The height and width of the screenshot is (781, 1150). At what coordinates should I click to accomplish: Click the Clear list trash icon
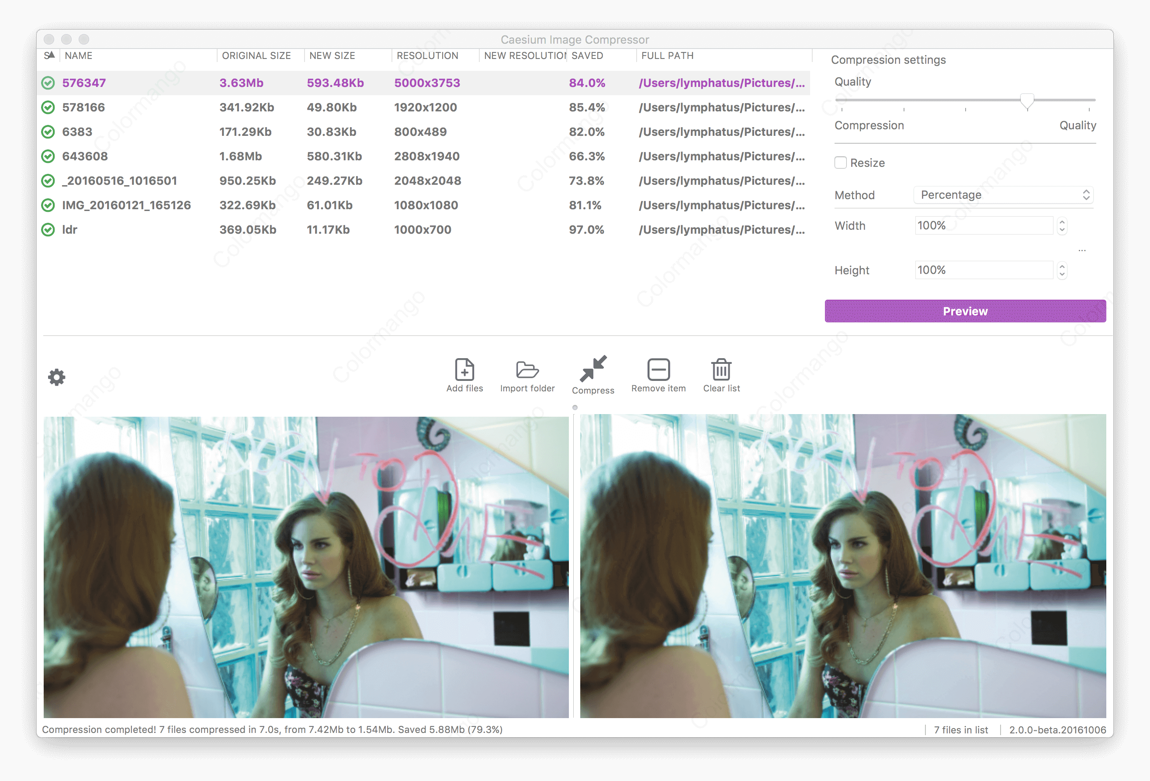[721, 370]
